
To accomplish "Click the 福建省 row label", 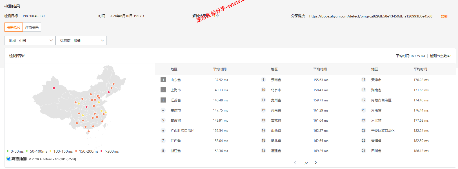I will tap(276, 151).
